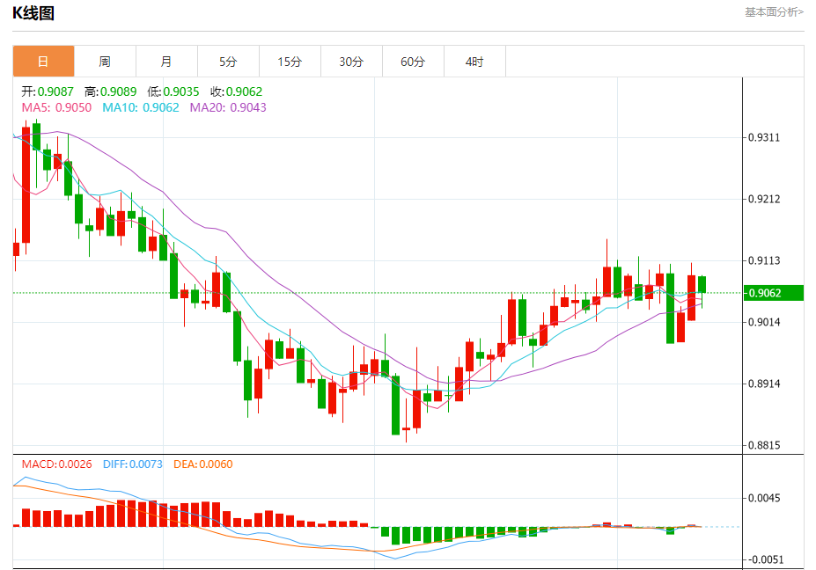This screenshot has height=570, width=816.
Task: Click the 0.8815 price axis label
Action: 764,445
